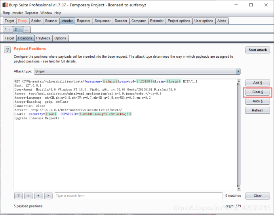Click the §Login§ payload marker

[x=173, y=81]
